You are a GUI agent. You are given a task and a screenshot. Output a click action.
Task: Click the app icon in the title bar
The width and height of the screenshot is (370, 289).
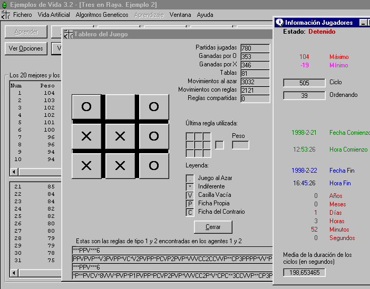point(4,5)
